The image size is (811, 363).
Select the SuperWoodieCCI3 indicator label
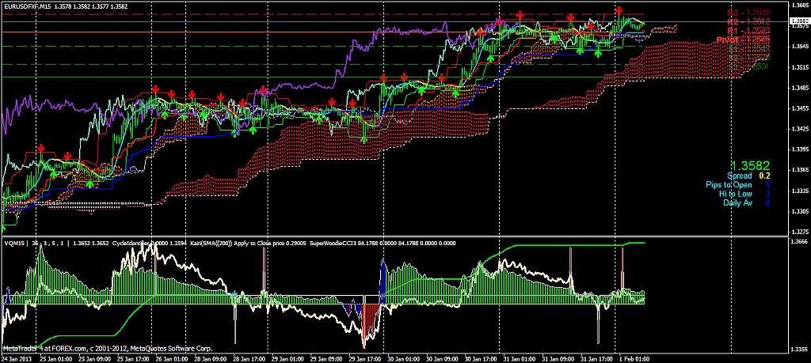tap(336, 243)
